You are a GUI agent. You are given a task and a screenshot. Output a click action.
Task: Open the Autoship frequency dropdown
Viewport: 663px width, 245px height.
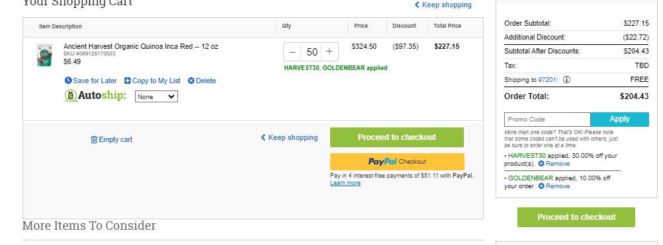pyautogui.click(x=156, y=96)
